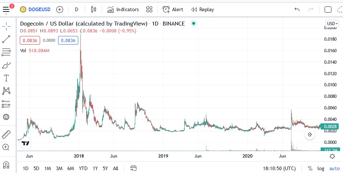343x173 pixels.
Task: Set date range to 1M
Action: pyautogui.click(x=48, y=168)
